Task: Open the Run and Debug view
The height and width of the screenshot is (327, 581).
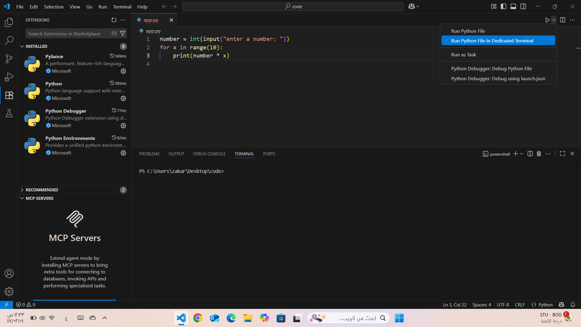Action: point(9,77)
